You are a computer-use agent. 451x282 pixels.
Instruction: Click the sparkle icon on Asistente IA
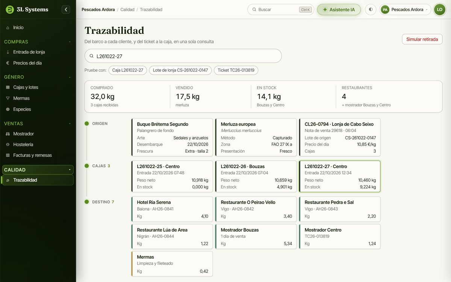point(325,9)
